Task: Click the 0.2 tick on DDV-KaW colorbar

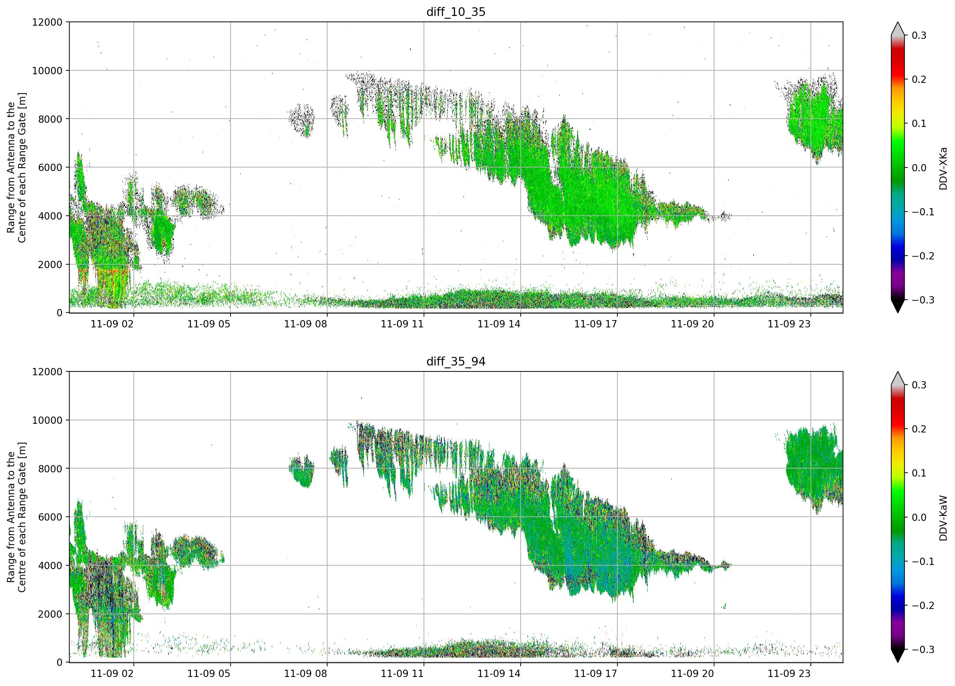Action: (x=919, y=429)
